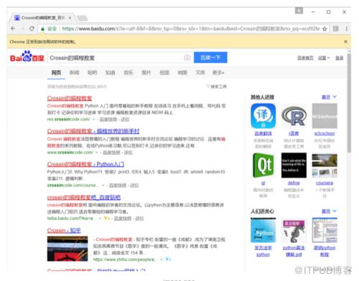Open dropdown arrow beside zhihu.com URL
Viewport: 359px width, 281px height.
click(162, 259)
